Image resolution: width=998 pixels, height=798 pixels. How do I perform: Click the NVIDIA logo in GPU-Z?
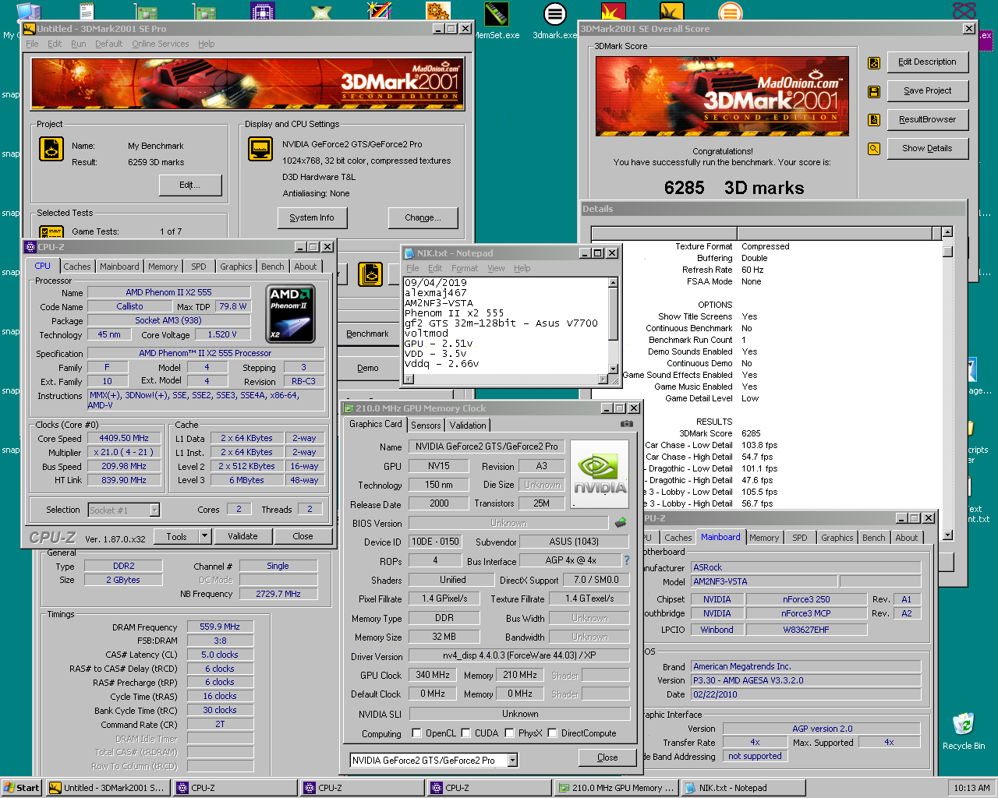[x=600, y=474]
